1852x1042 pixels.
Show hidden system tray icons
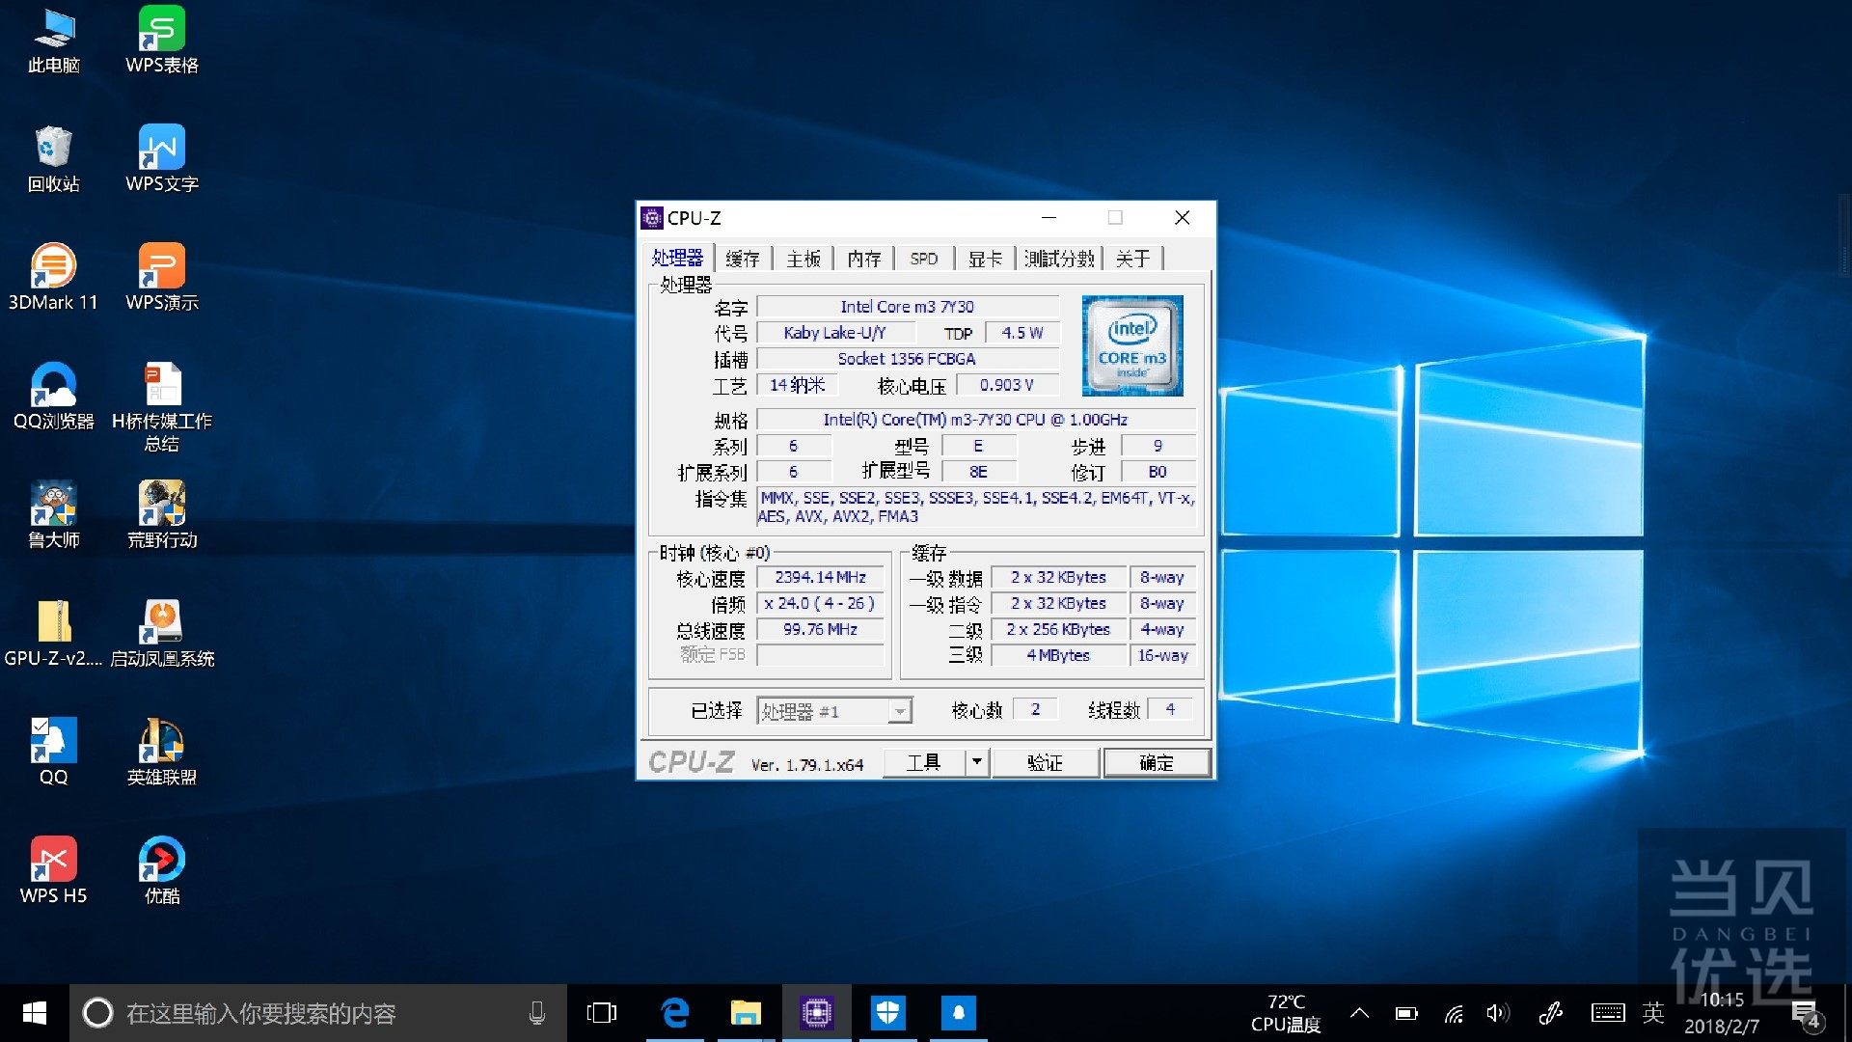click(x=1359, y=1013)
